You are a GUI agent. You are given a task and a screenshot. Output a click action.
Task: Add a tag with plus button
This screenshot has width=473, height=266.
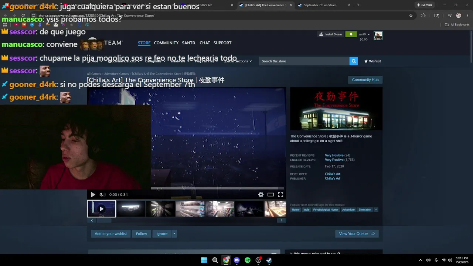click(376, 210)
